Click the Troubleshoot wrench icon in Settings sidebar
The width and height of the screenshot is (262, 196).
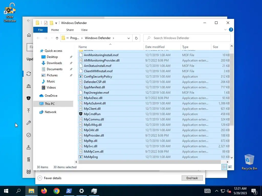coord(29,123)
